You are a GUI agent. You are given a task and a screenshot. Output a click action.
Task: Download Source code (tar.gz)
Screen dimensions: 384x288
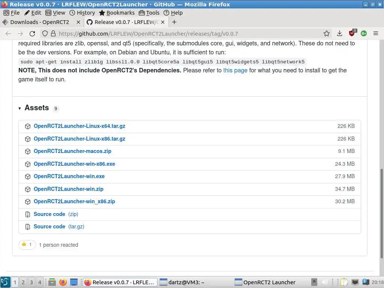pos(59,227)
